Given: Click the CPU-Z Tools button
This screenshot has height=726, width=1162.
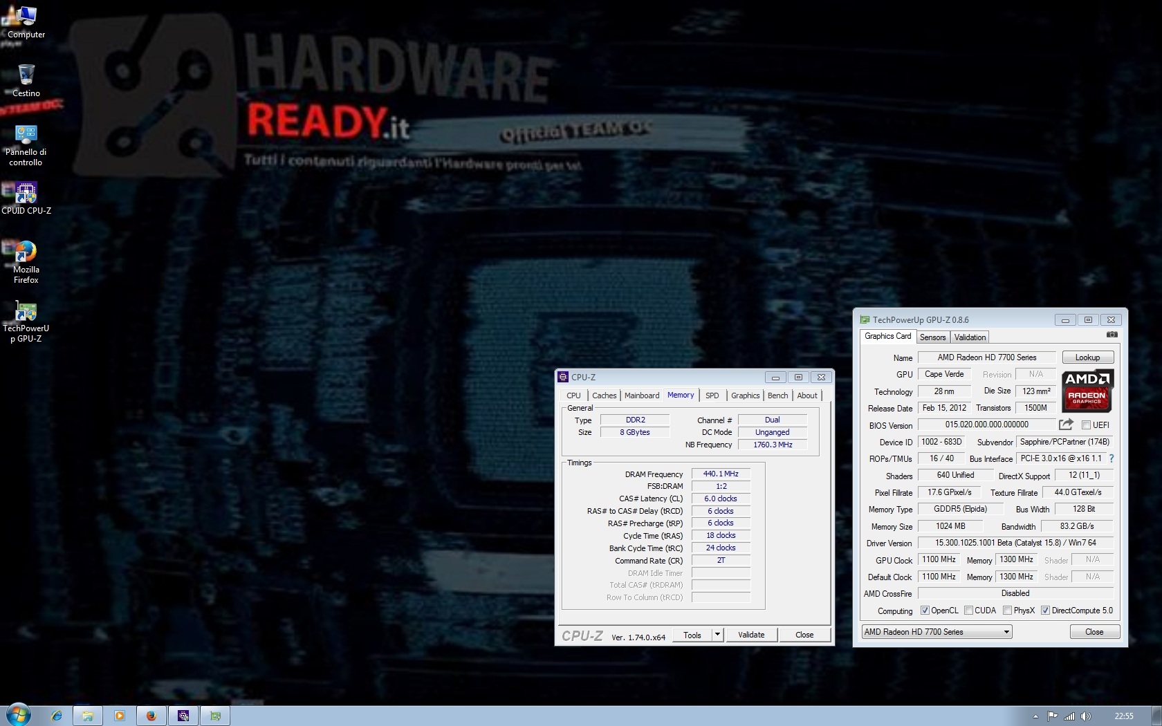Looking at the screenshot, I should click(692, 635).
